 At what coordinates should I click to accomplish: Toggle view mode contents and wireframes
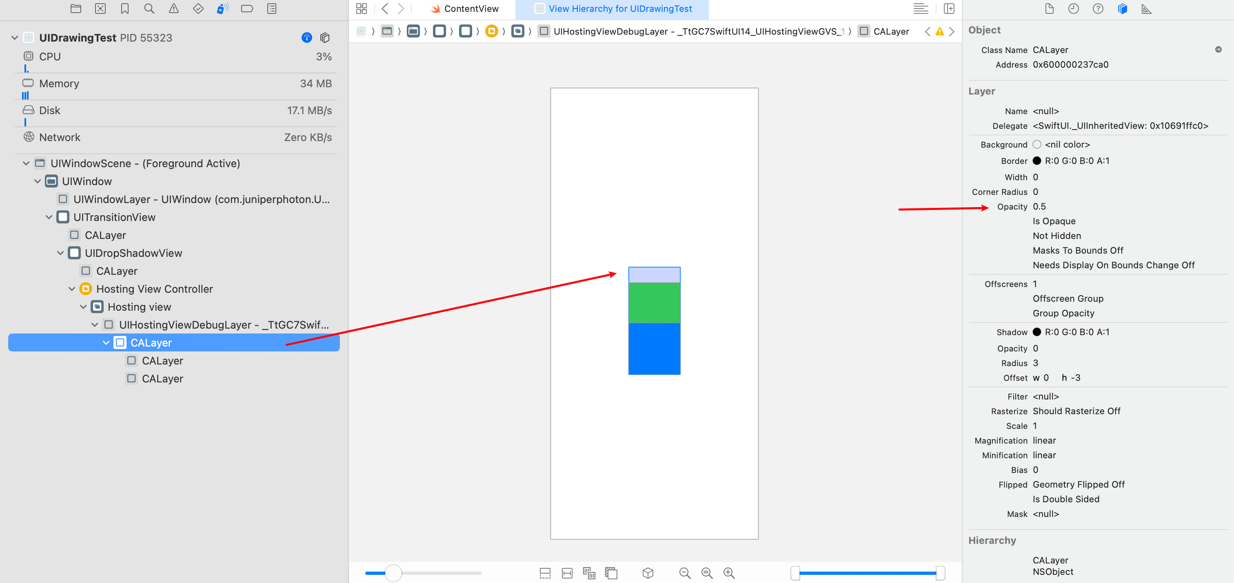[589, 573]
